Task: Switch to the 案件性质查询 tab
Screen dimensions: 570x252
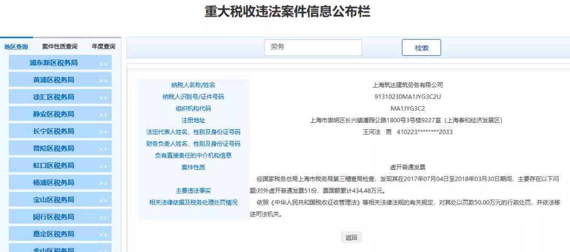Action: click(x=60, y=46)
